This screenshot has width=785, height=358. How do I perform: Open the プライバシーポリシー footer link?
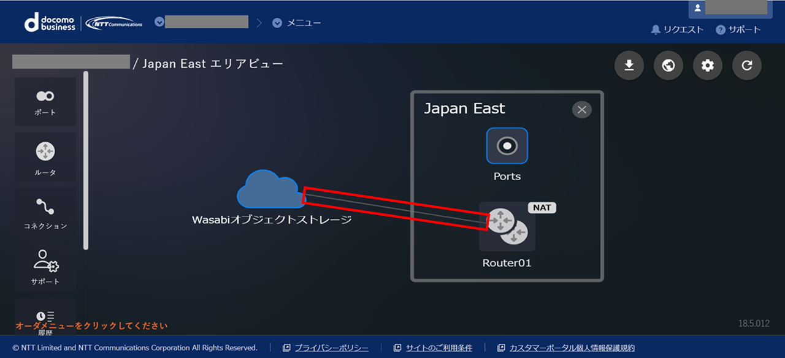pyautogui.click(x=331, y=348)
